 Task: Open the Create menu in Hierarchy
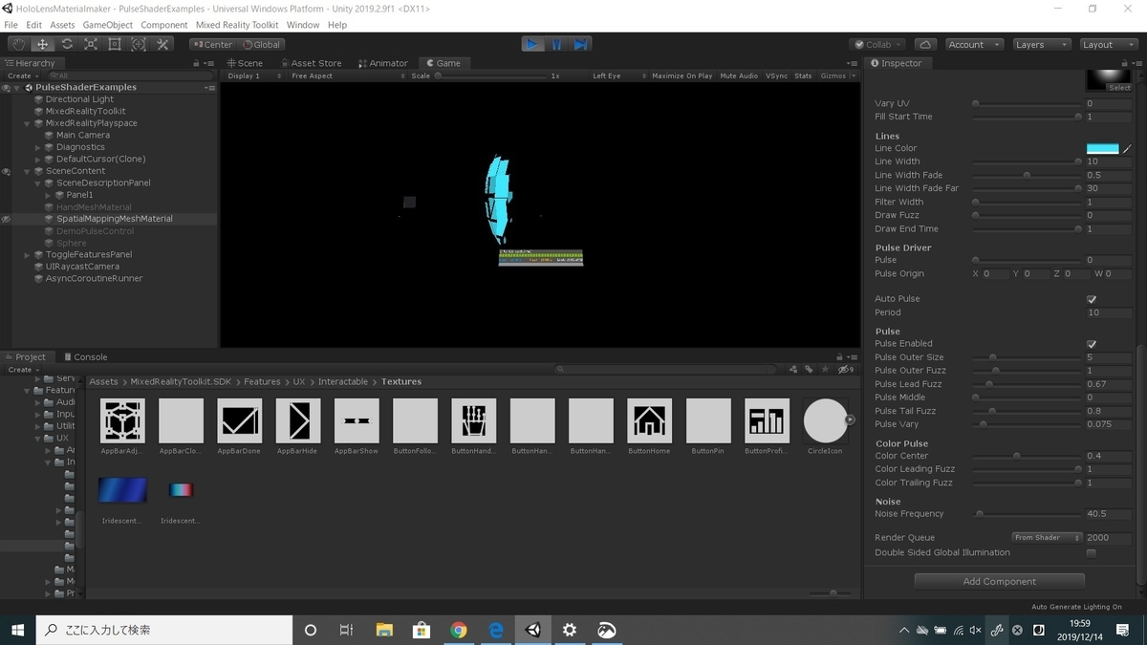pos(21,75)
